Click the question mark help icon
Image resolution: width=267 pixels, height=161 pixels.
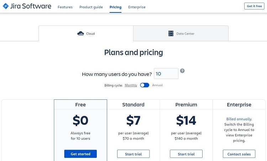(x=182, y=71)
